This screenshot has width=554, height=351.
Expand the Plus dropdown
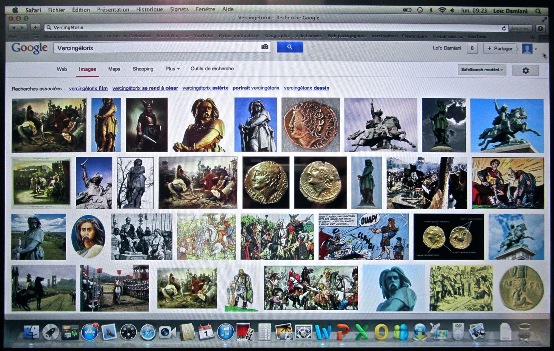tap(172, 69)
